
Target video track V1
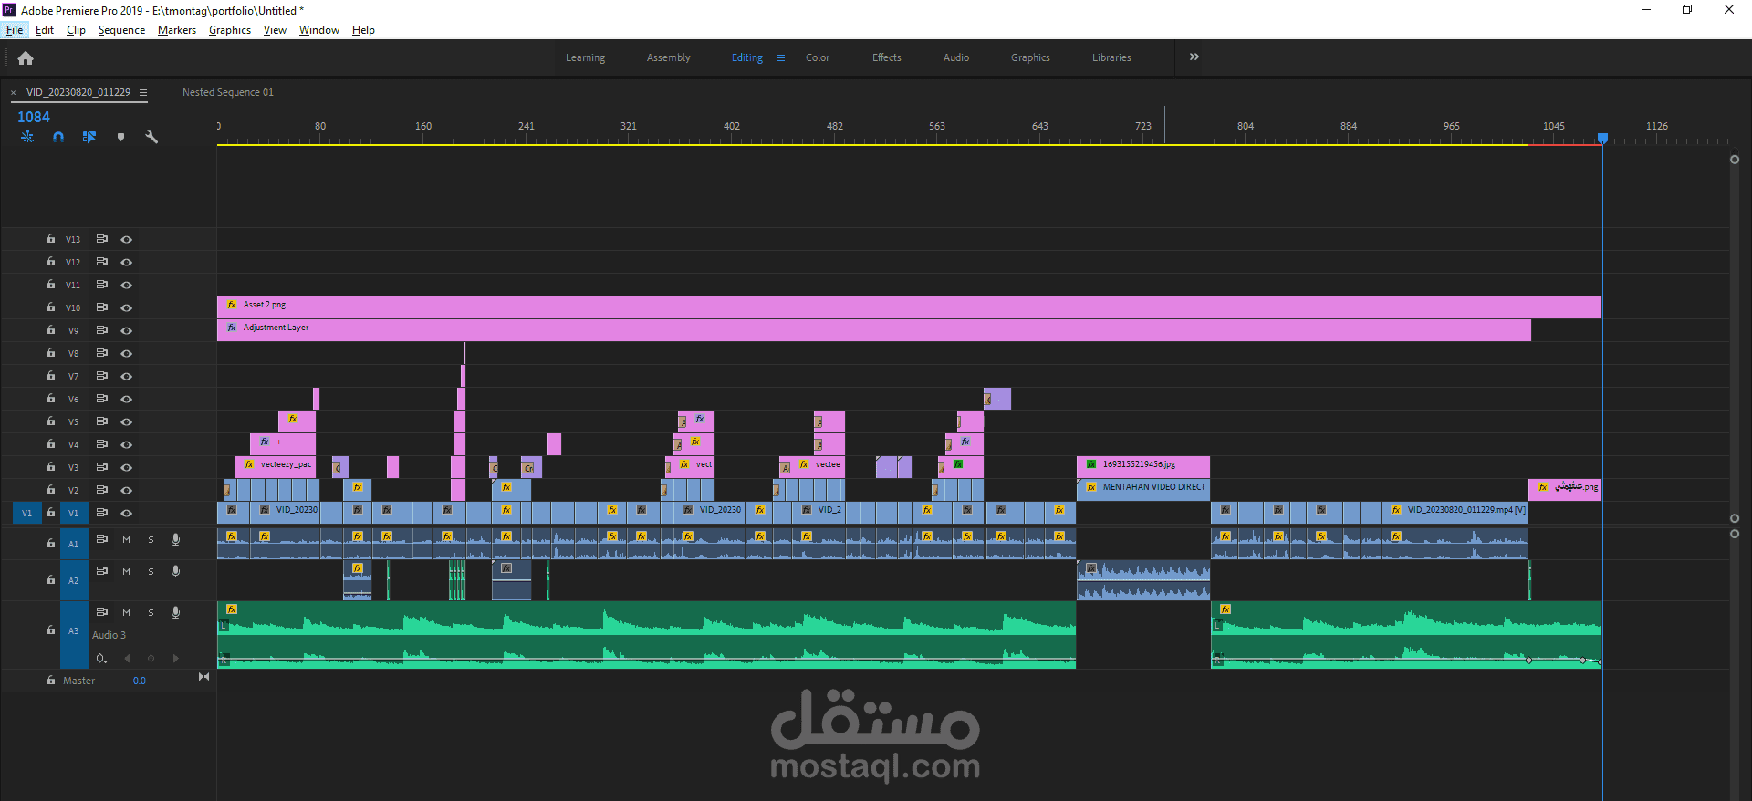point(74,513)
